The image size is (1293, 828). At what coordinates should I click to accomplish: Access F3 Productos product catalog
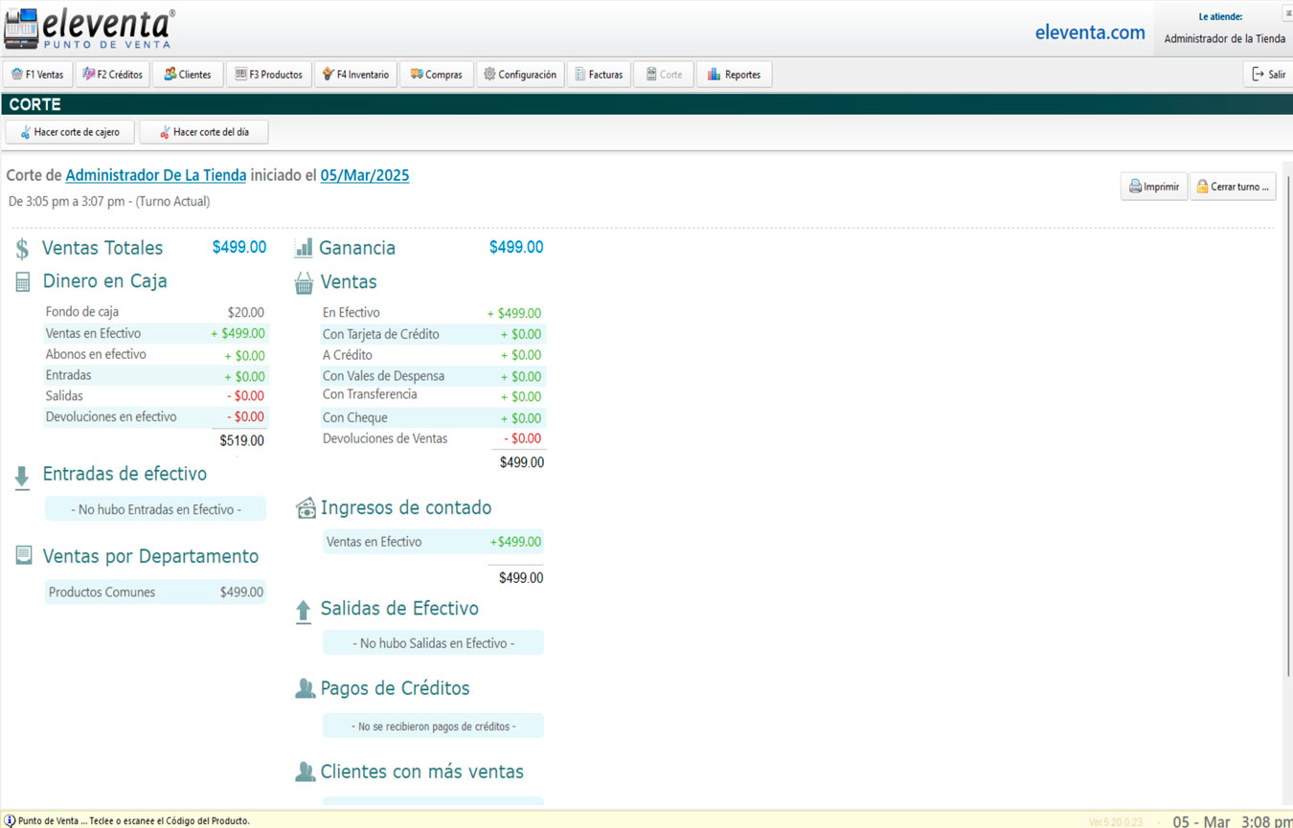point(269,74)
